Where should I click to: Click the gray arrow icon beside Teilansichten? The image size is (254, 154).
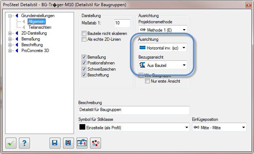pyautogui.click(x=24, y=27)
